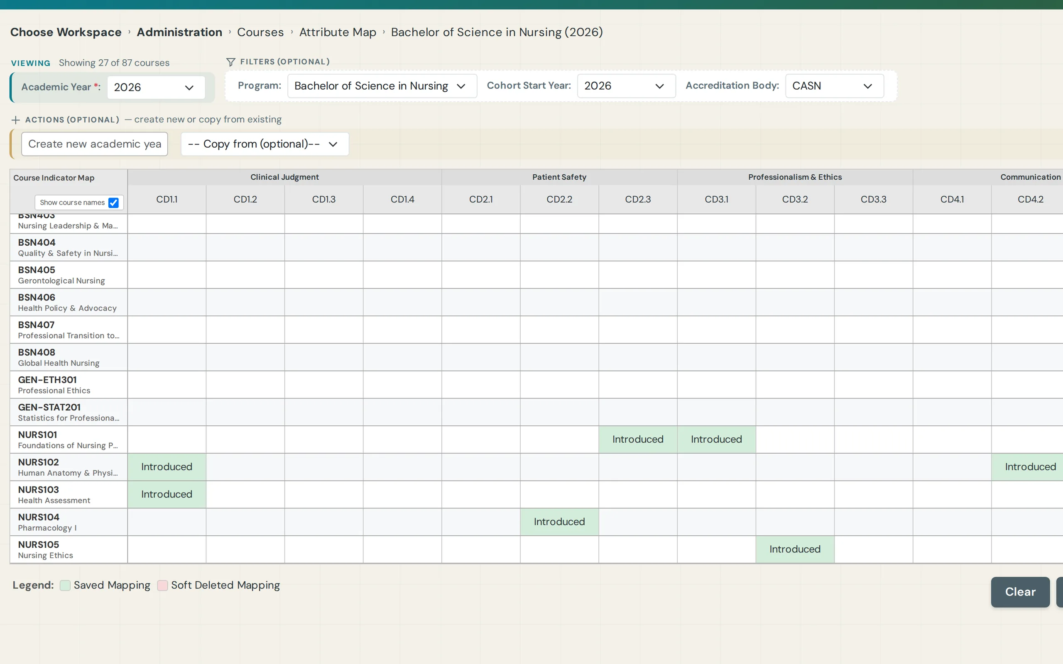Click NURS105 Introduced cell under CD3.2
Viewport: 1063px width, 664px height.
[795, 549]
